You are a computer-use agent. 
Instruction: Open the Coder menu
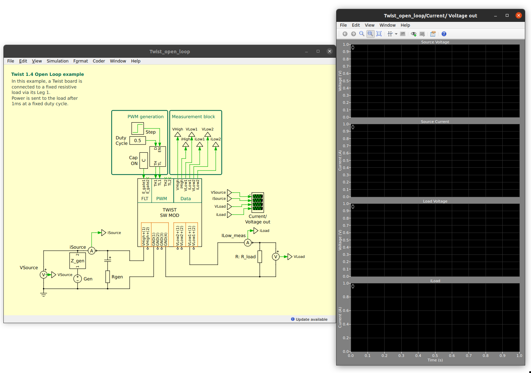(x=99, y=61)
